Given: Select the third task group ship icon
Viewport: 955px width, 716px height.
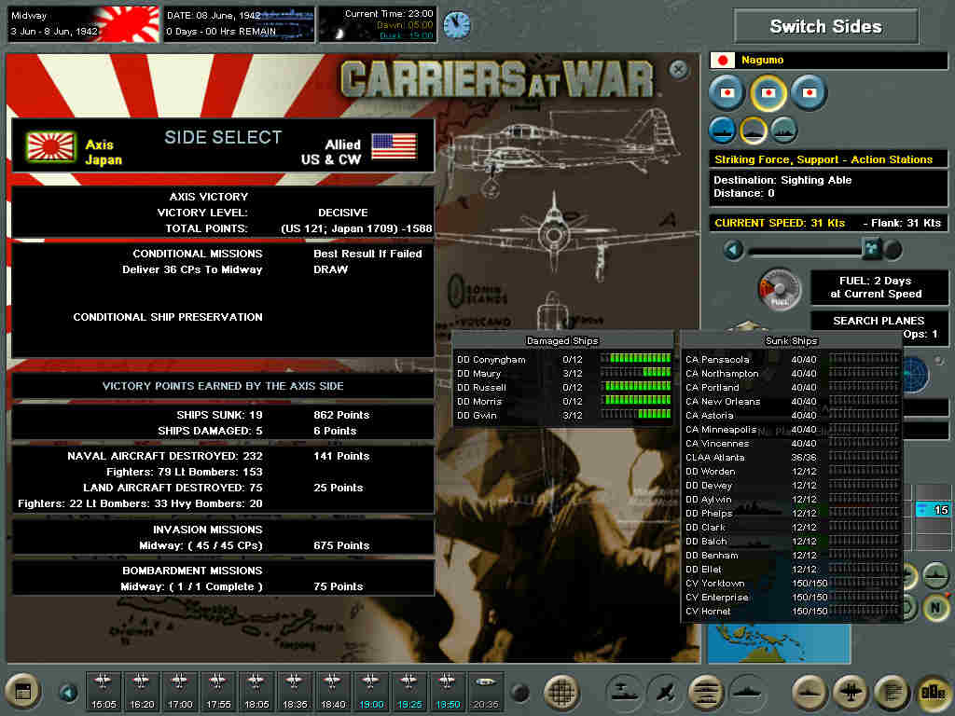Looking at the screenshot, I should click(783, 131).
